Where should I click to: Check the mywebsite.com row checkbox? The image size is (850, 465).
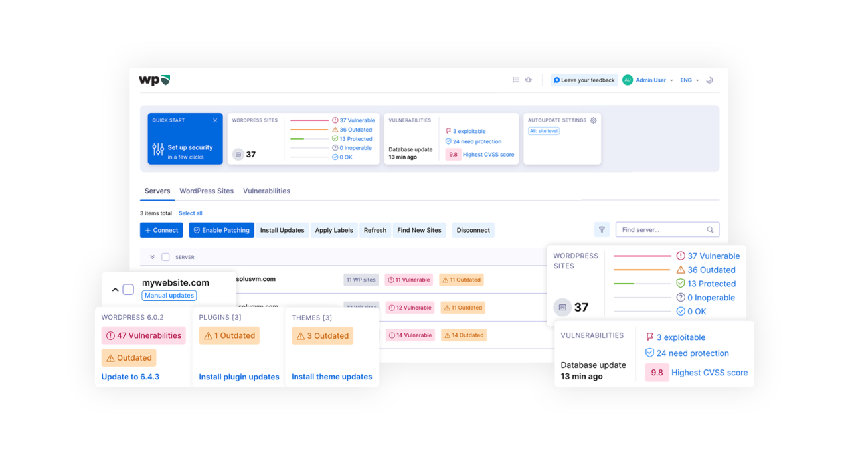pos(129,290)
